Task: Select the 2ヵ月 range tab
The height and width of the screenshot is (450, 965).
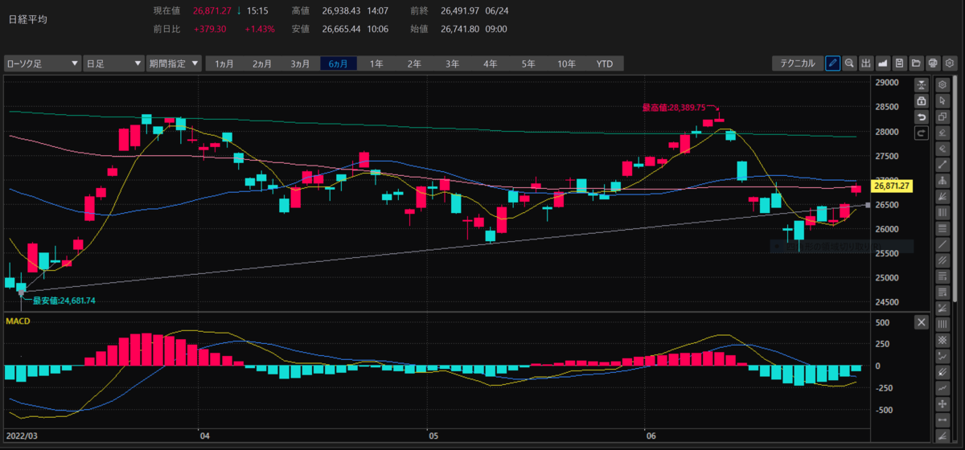Action: tap(263, 63)
